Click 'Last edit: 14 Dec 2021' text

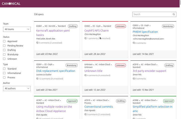(x=143, y=54)
